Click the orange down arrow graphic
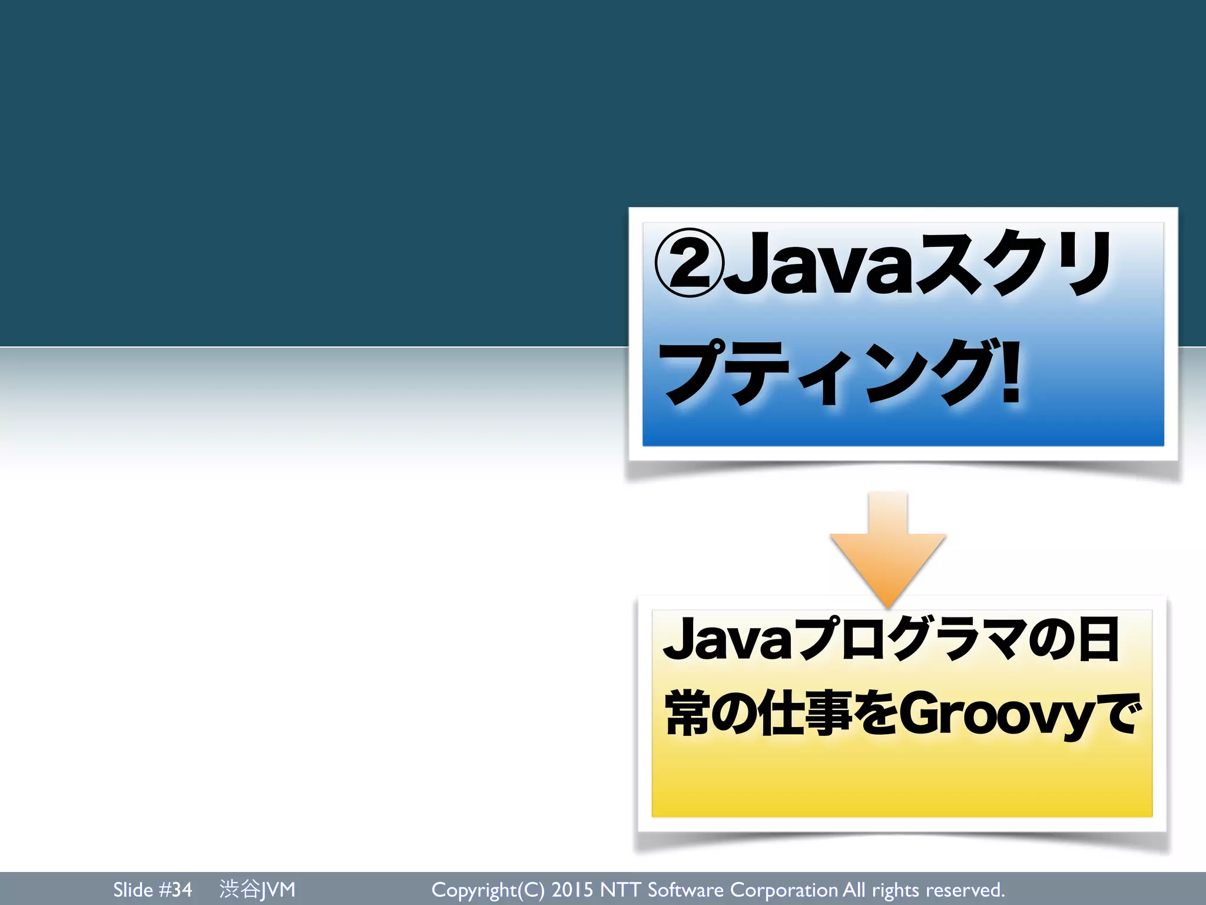1206x905 pixels. (888, 550)
